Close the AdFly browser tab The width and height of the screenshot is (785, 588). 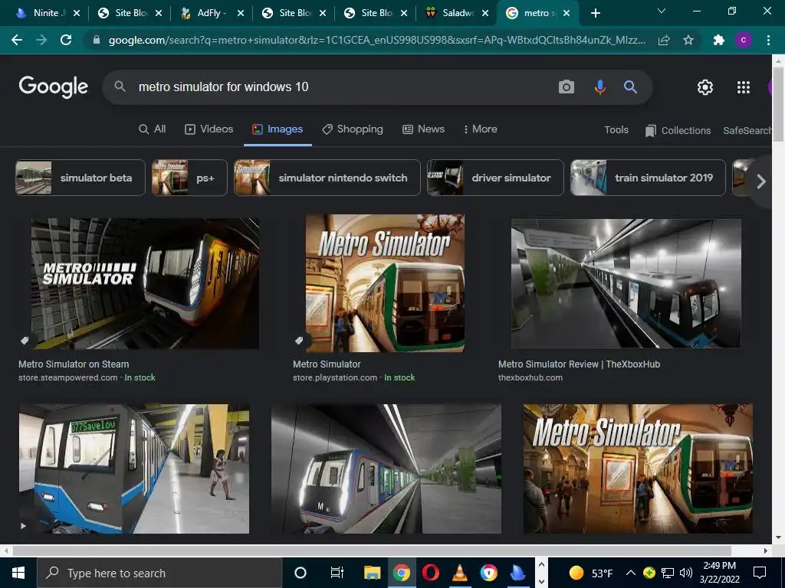(x=240, y=13)
